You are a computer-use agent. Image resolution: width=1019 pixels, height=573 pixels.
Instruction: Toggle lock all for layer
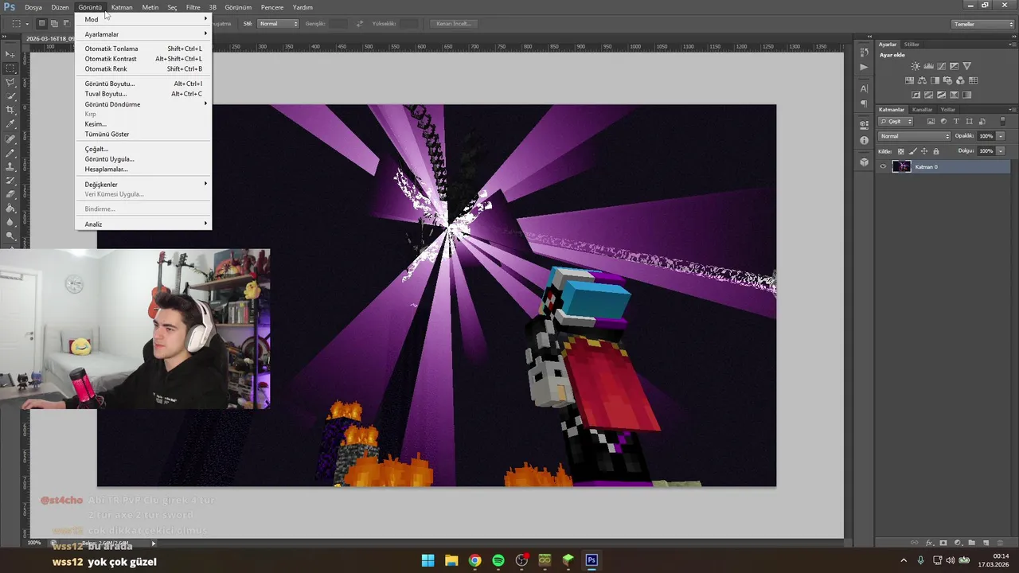(936, 151)
